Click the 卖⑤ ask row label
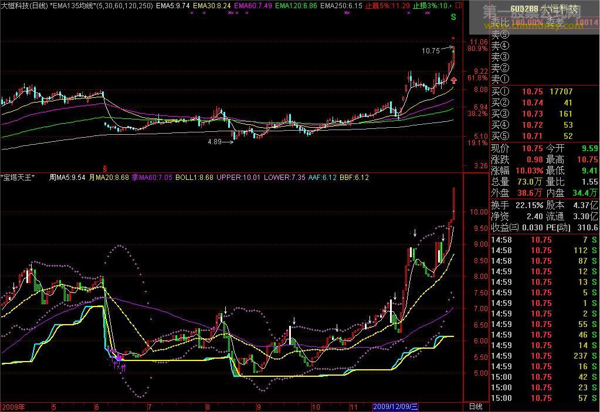 point(500,35)
